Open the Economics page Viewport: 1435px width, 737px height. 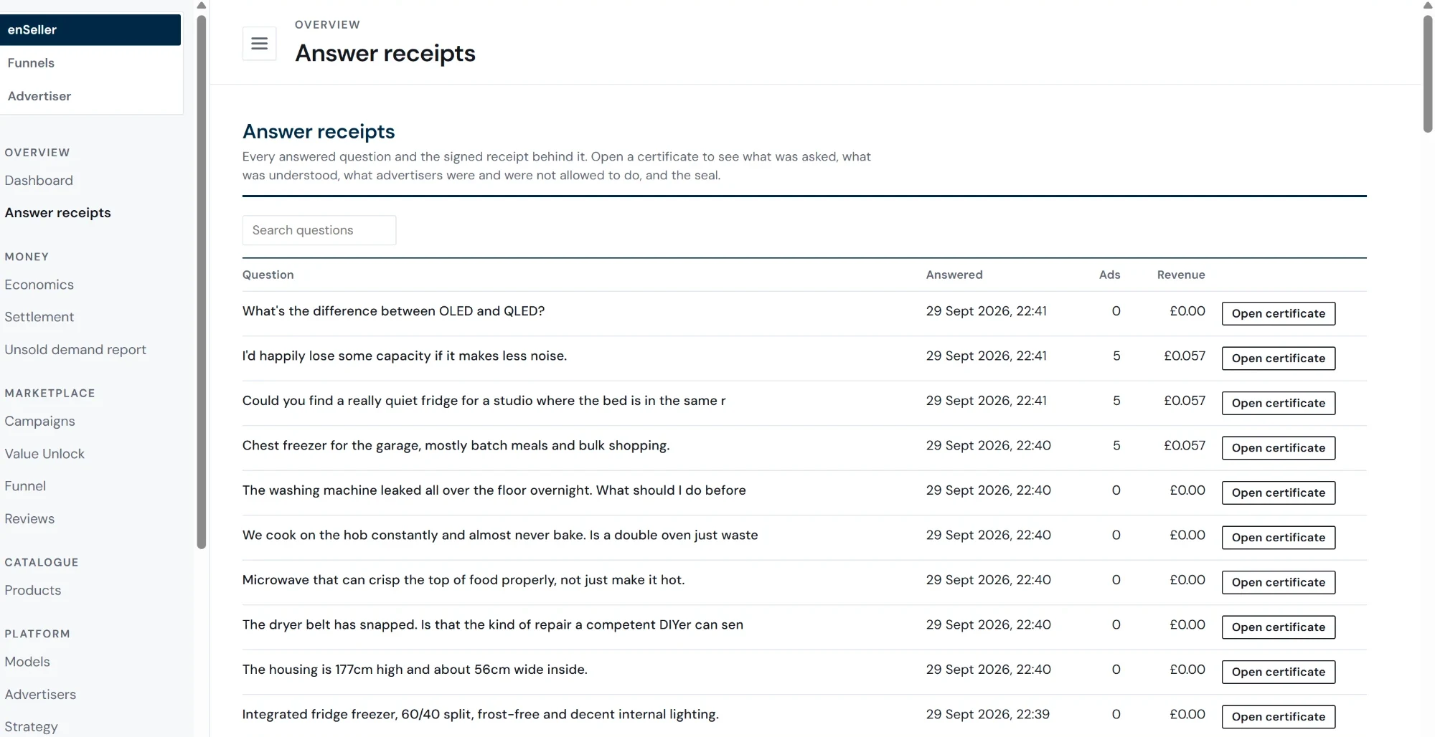[x=39, y=285]
